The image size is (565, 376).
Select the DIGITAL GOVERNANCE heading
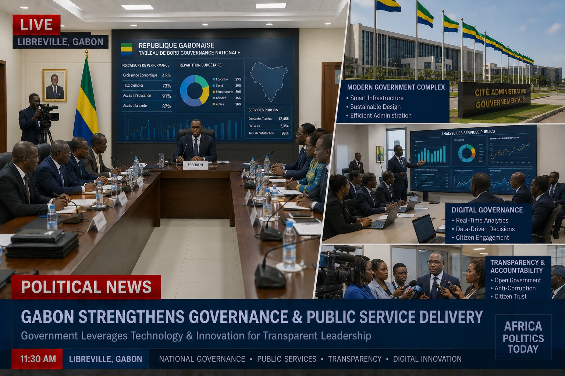487,210
